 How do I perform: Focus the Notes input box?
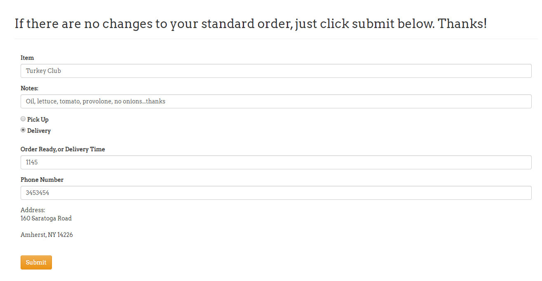click(276, 101)
